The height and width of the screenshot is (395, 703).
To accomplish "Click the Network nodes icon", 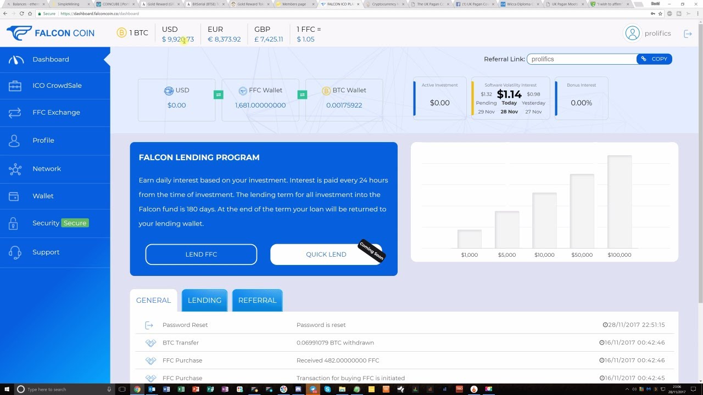I will point(15,169).
